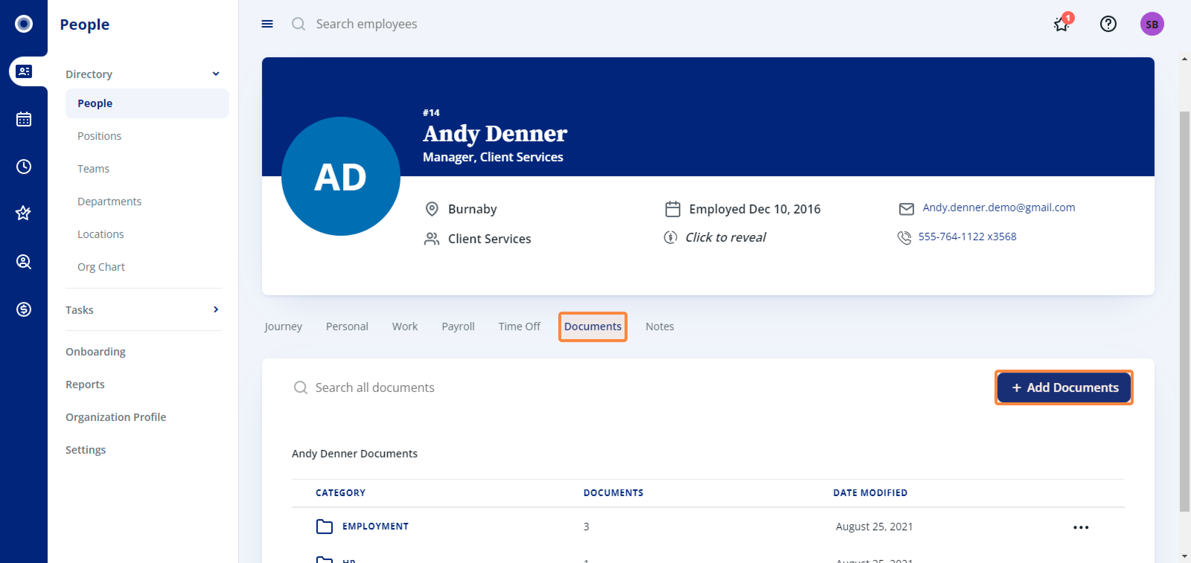Screen dimensions: 1191x563
Task: Click the Add Documents button
Action: (1063, 387)
